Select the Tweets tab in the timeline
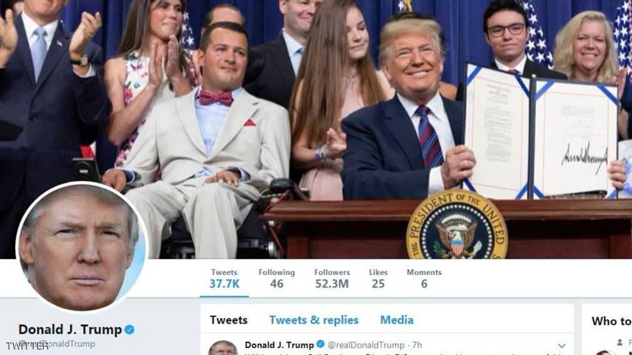Viewport: 632px width, 355px height. (x=228, y=320)
